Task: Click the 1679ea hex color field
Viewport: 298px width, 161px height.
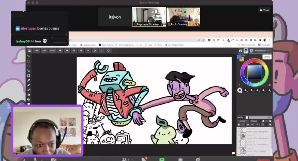Action: 267,57
